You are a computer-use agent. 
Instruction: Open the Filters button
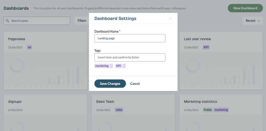pos(82,21)
